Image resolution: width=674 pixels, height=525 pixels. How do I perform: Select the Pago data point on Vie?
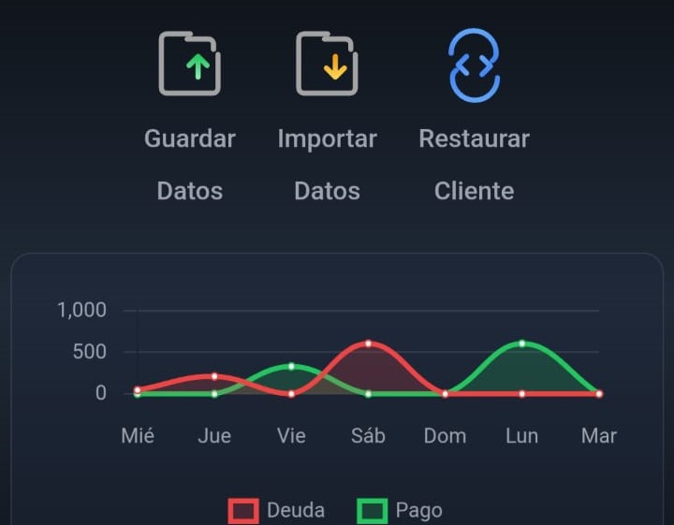click(291, 367)
